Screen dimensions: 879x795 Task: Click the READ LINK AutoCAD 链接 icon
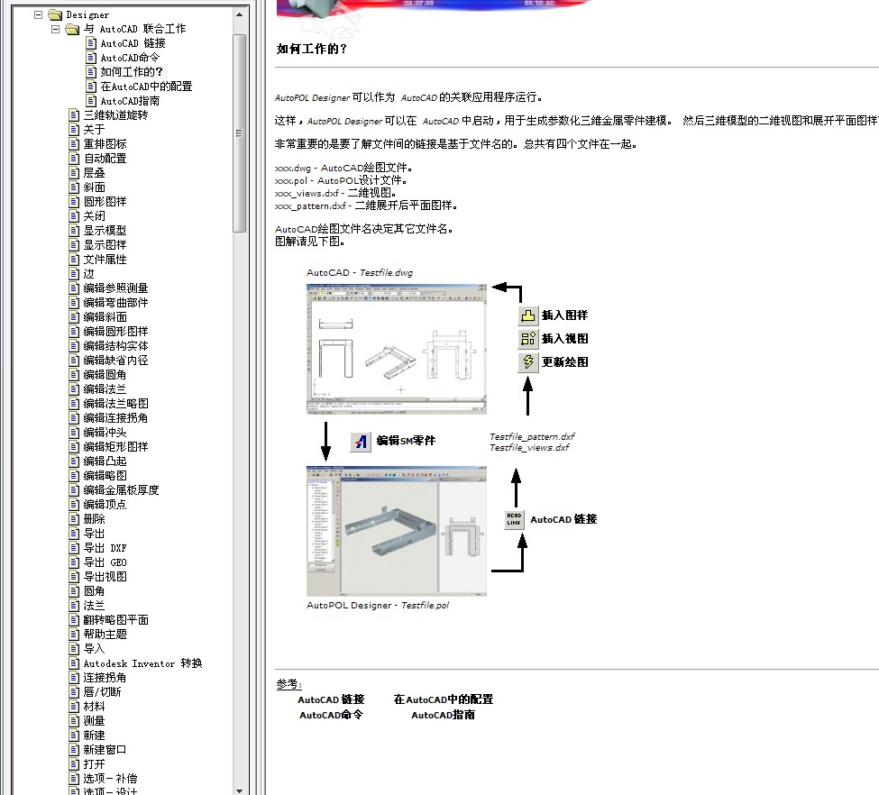pos(514,519)
